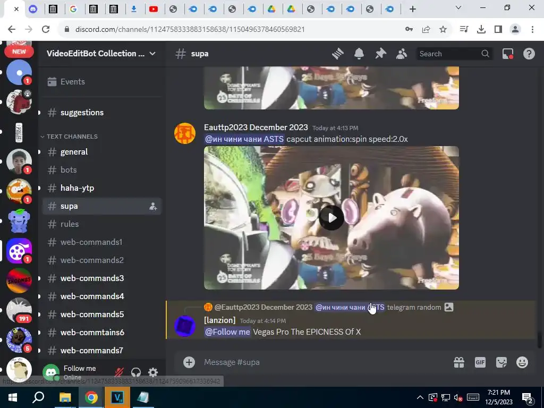Open the attachment plus button in message bar
This screenshot has height=408, width=544.
(189, 362)
